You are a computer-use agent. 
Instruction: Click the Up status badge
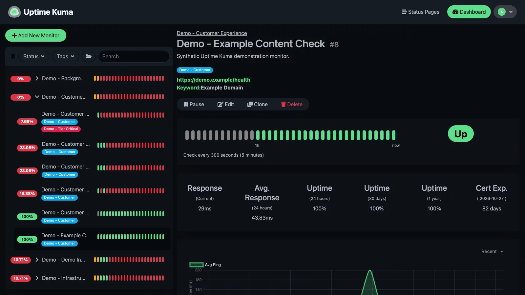(x=461, y=134)
